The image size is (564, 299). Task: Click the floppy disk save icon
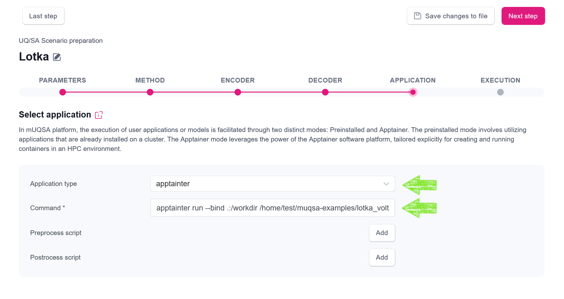(418, 16)
